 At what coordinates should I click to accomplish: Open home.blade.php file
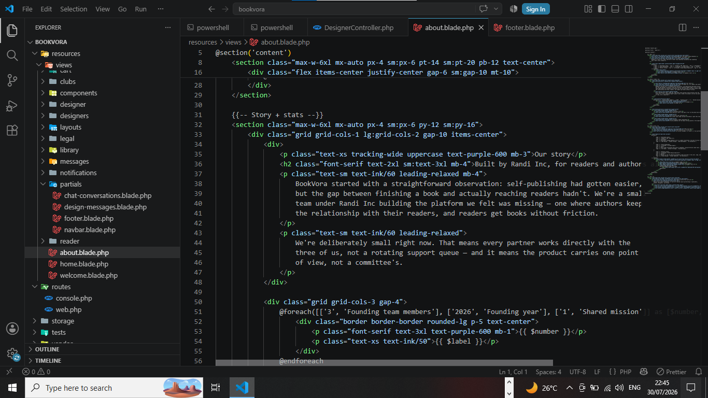click(x=84, y=264)
